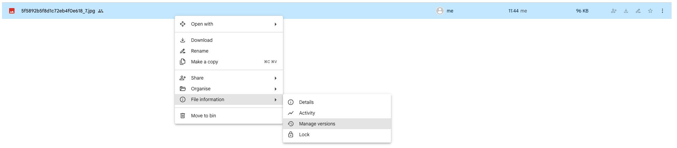Expand the Open with submenu arrow

coord(276,24)
